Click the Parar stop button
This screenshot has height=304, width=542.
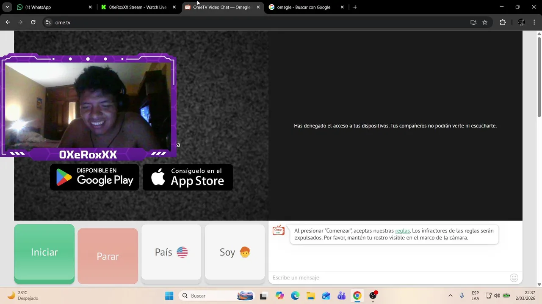(108, 256)
